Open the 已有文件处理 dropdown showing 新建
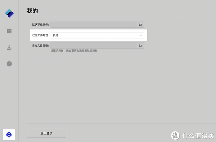The image size is (216, 142). point(98,35)
